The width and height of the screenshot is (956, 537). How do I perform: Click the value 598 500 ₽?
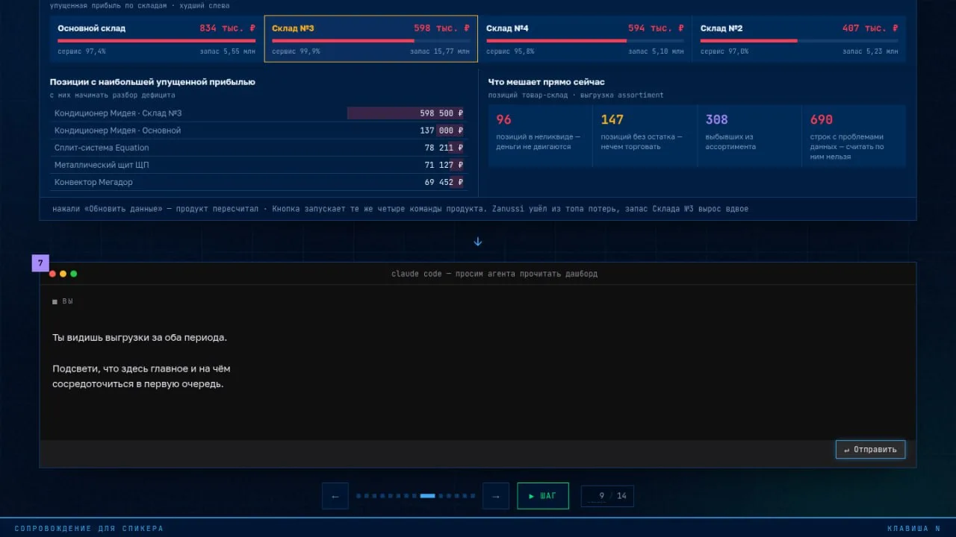pyautogui.click(x=441, y=113)
